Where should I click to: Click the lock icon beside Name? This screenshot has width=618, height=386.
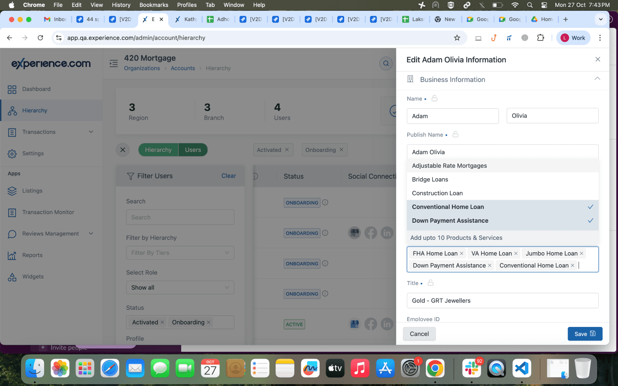[x=434, y=98]
